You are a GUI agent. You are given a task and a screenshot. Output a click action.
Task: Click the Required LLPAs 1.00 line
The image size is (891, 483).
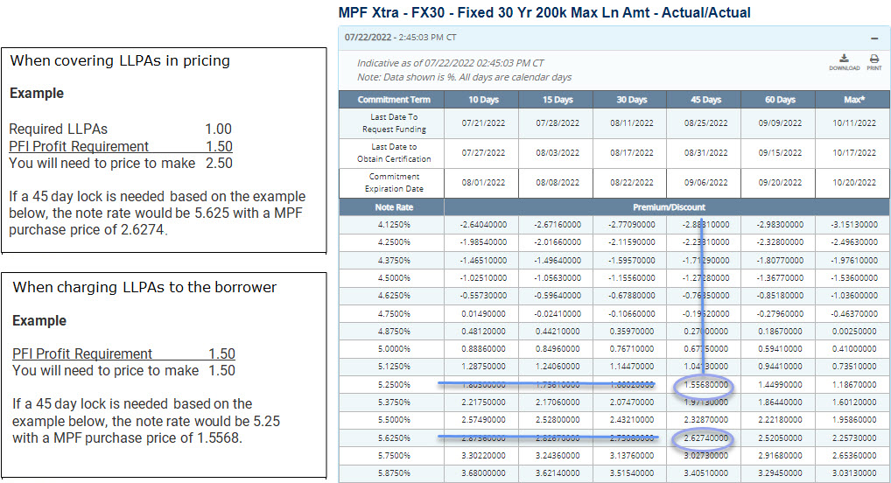121,129
